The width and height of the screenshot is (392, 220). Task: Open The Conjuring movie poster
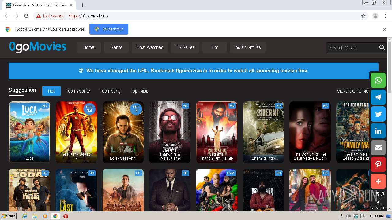coord(310,132)
